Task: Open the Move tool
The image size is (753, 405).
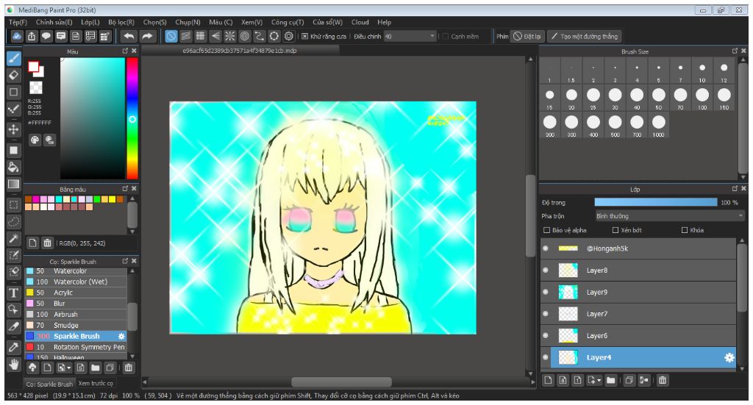Action: click(13, 129)
